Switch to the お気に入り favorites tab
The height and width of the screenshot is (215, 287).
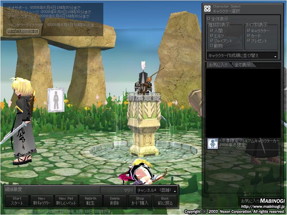point(217,65)
